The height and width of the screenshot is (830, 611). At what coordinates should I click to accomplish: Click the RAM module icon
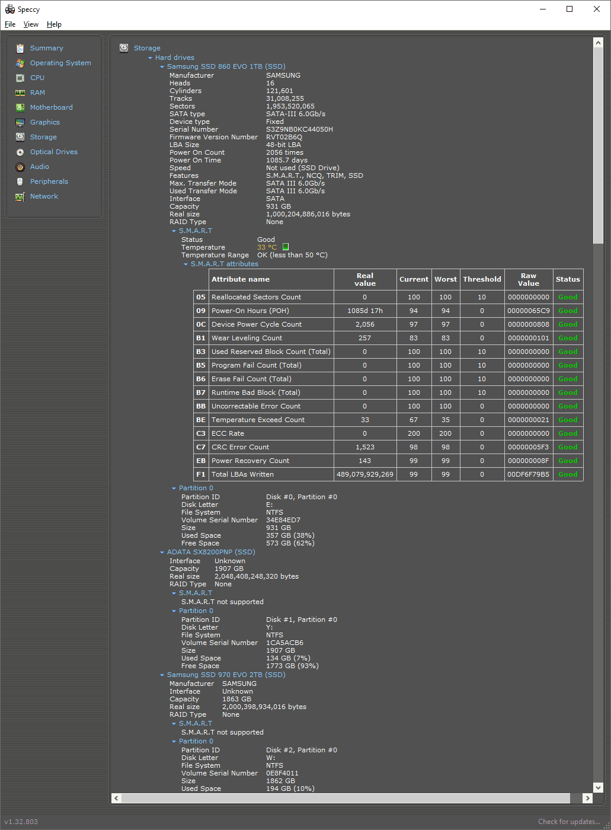20,92
